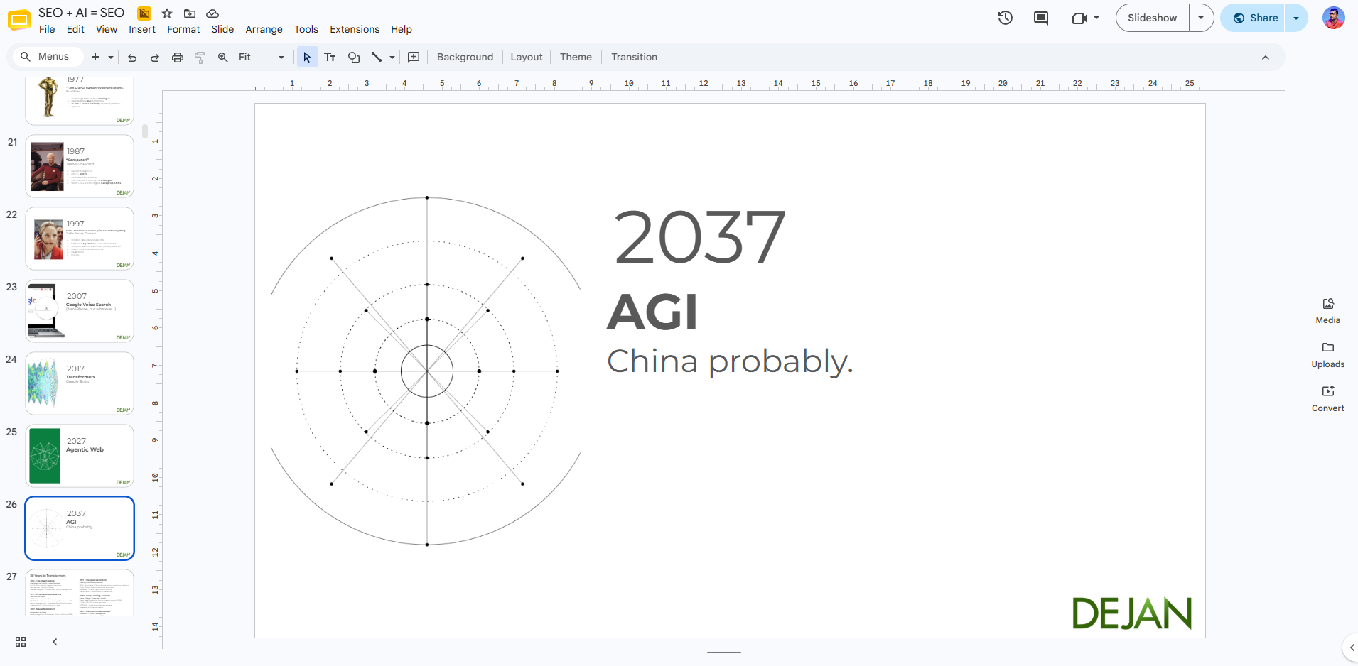
Task: Open version history clock icon
Action: (x=1005, y=18)
